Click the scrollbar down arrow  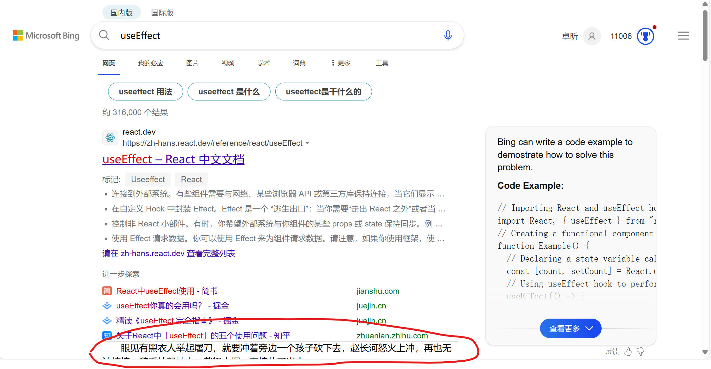(705, 352)
